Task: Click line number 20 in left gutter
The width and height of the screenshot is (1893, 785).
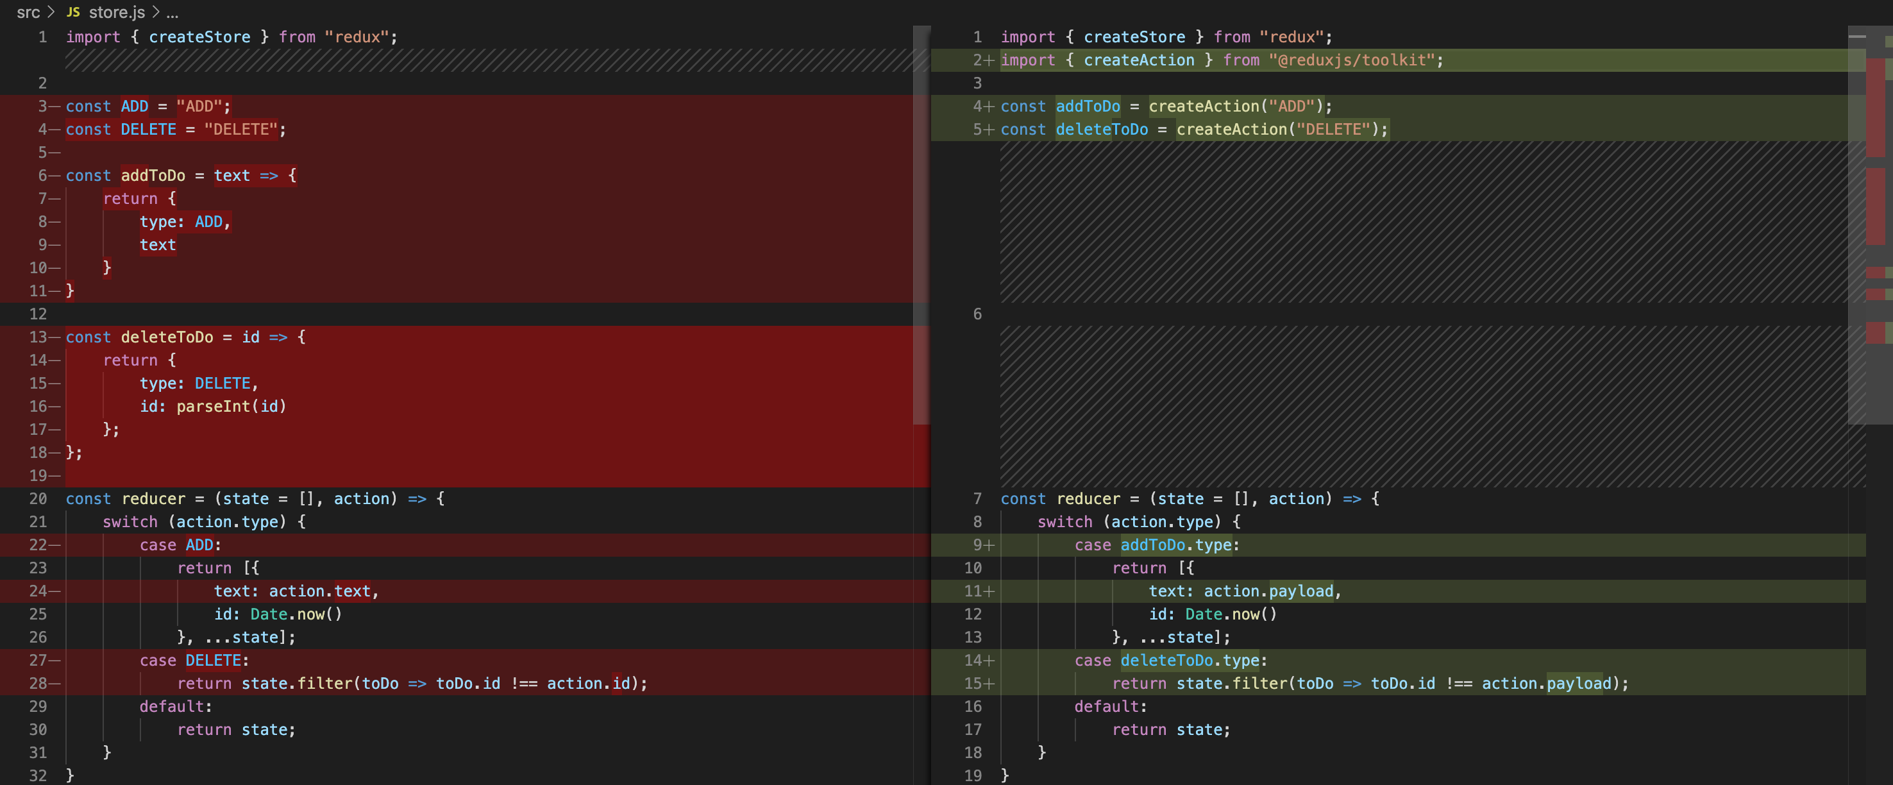Action: (38, 499)
